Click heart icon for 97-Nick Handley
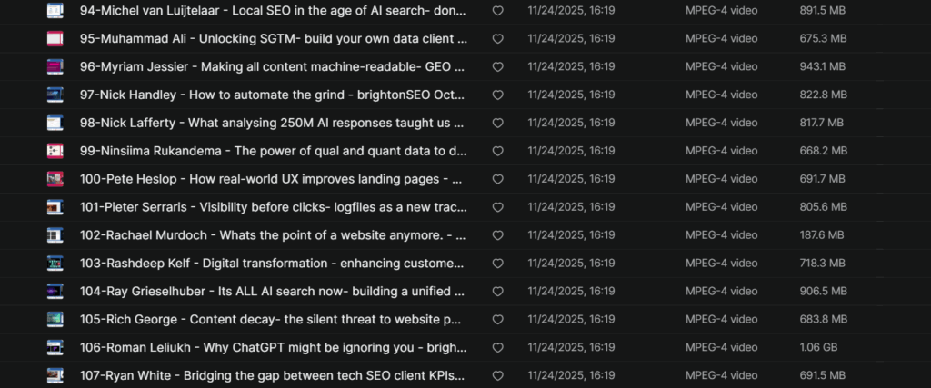The image size is (931, 388). click(x=497, y=95)
